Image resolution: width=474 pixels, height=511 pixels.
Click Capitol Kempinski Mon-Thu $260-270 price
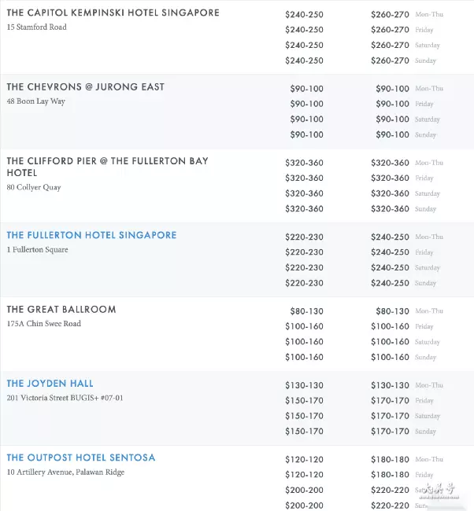(x=390, y=15)
